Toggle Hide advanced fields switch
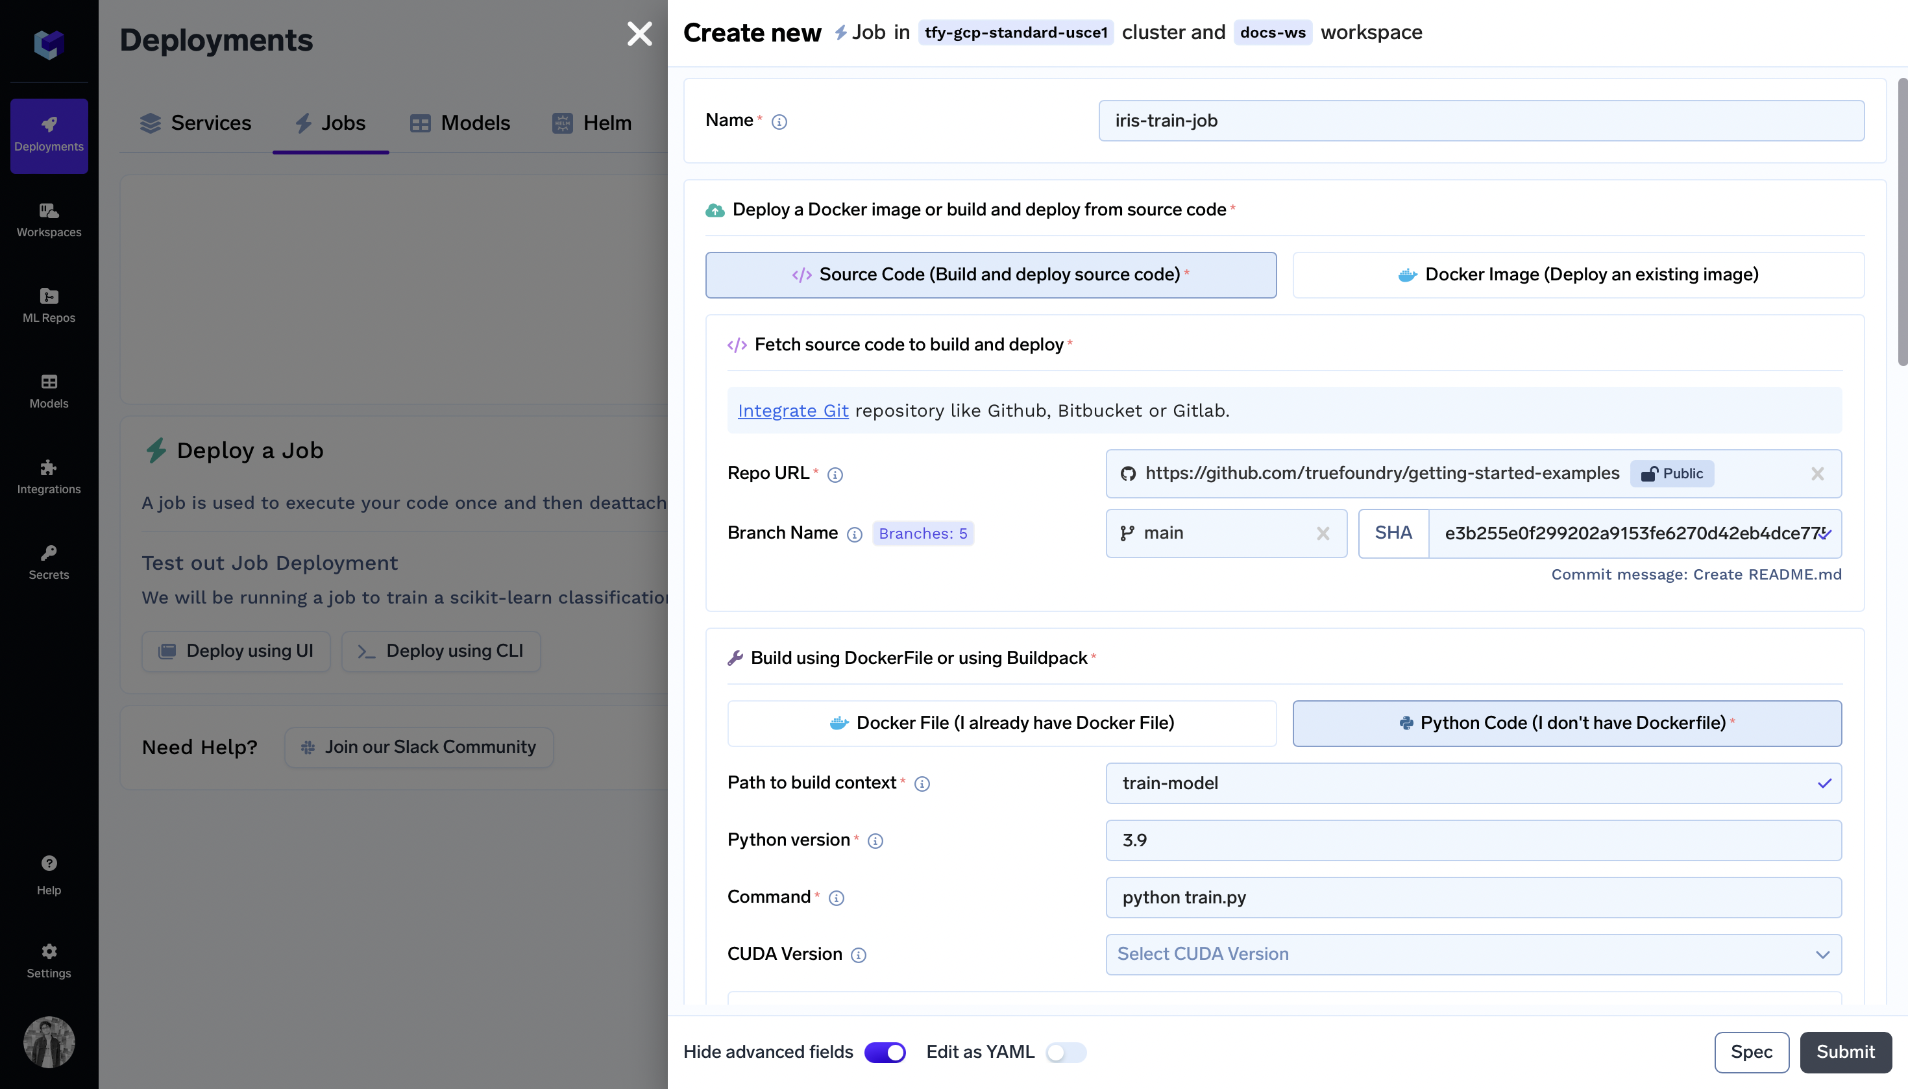1908x1089 pixels. [885, 1053]
